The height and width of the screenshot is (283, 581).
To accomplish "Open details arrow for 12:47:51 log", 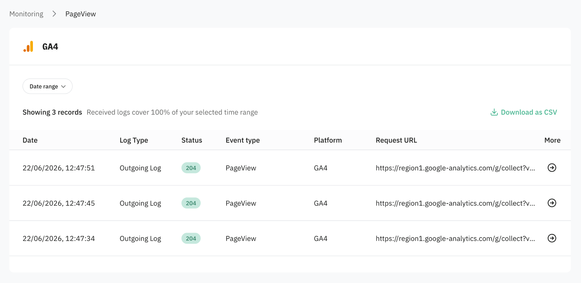I will pyautogui.click(x=552, y=168).
